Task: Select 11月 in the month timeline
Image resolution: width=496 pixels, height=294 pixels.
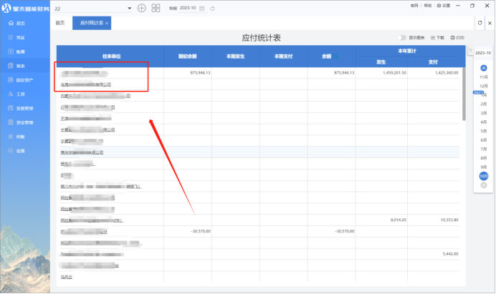Action: 484,77
